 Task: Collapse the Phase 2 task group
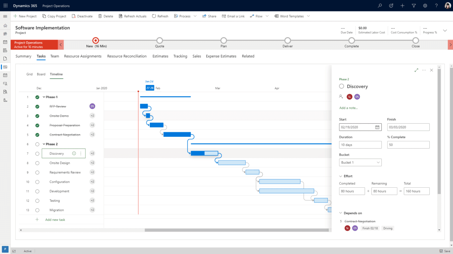44,144
